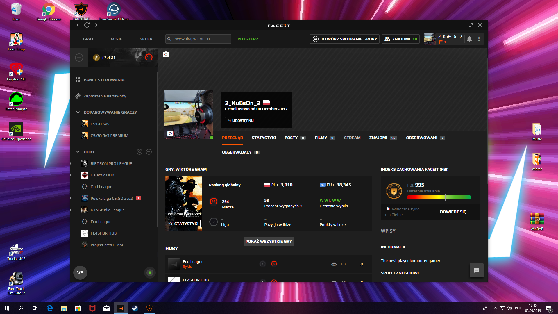Click POKAŻ WSZYSTKIE GRY button

(269, 241)
